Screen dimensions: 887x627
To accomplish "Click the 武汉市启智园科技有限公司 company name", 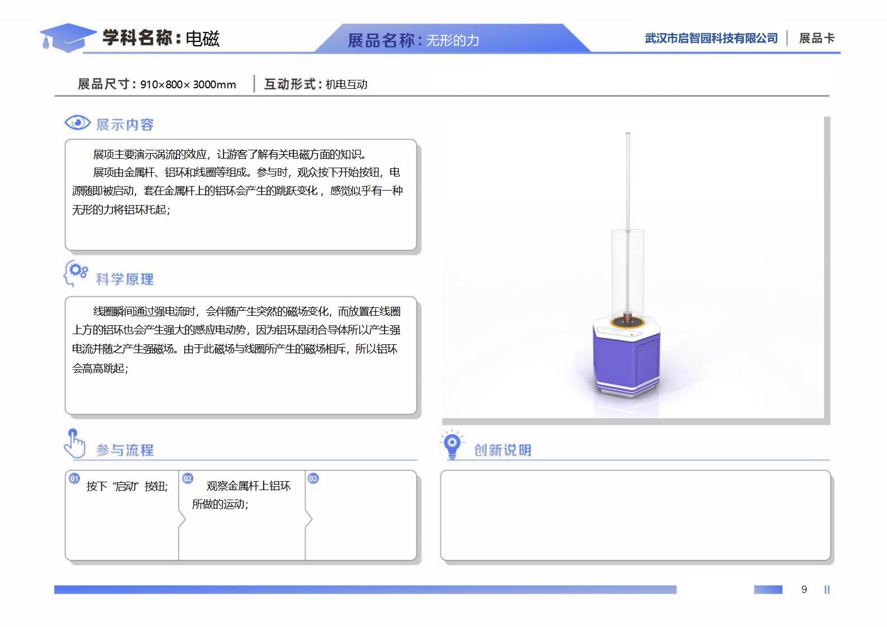I will coord(712,38).
